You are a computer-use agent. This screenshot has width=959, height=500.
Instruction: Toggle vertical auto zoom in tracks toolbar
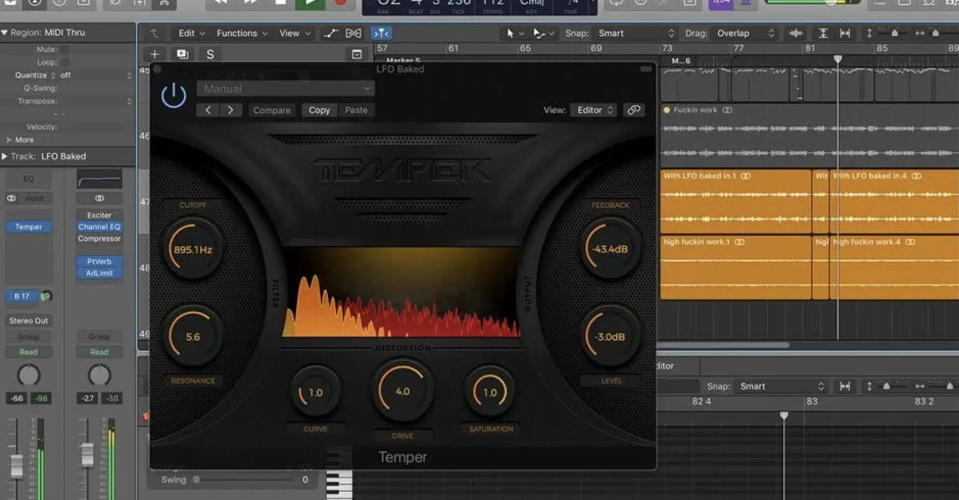click(x=823, y=33)
